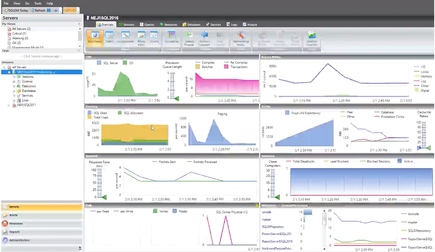Open the History Browser in the ribbon

coord(189,38)
